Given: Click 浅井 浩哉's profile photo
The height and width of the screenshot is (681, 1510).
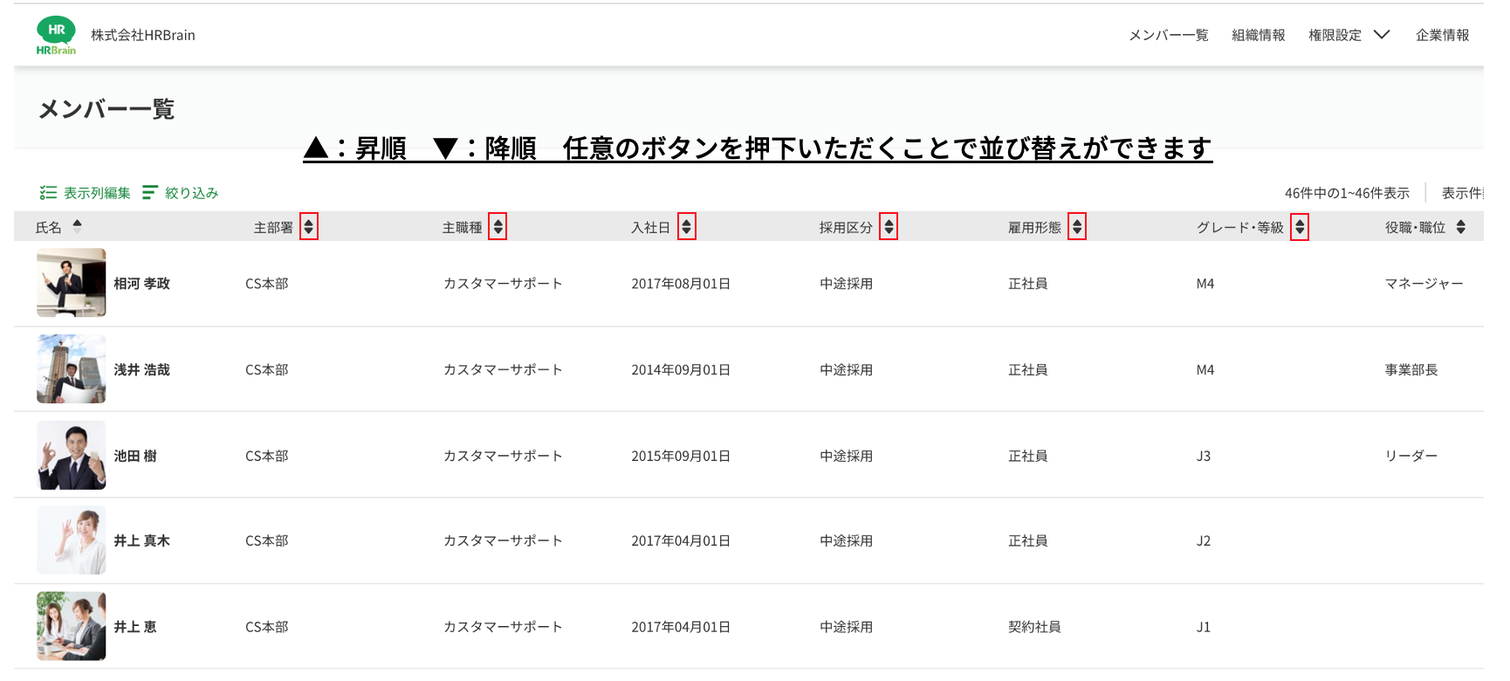Looking at the screenshot, I should 72,368.
